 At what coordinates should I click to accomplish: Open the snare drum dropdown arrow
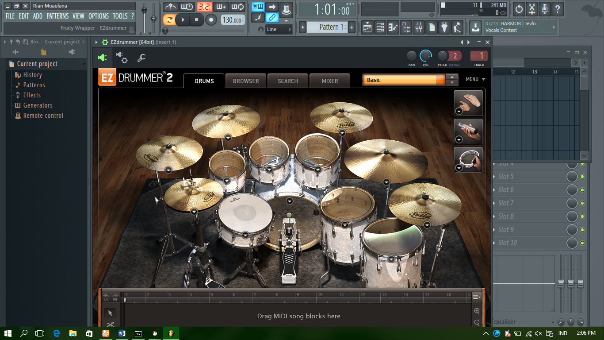click(245, 235)
